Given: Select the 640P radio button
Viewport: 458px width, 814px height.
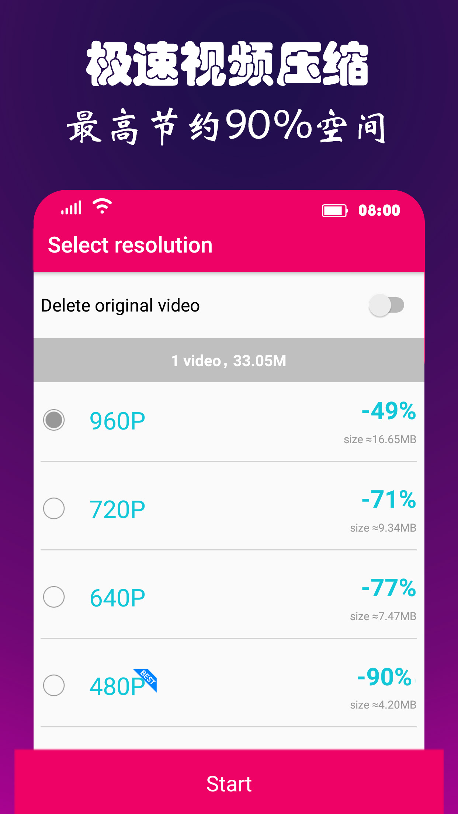Looking at the screenshot, I should [54, 597].
